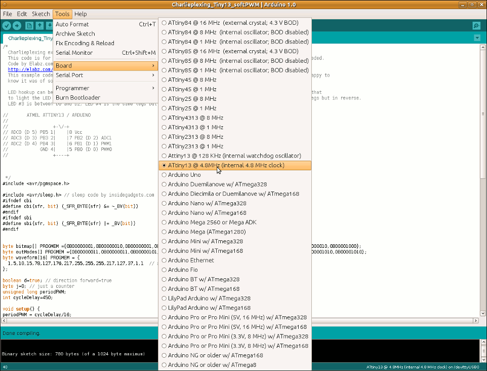The width and height of the screenshot is (487, 371).
Task: Select the Verify checkmark toolbar icon
Action: (x=6, y=25)
